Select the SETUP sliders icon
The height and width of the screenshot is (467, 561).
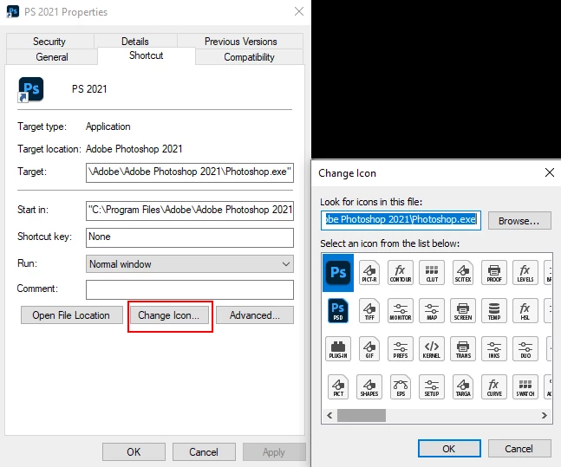(x=432, y=386)
